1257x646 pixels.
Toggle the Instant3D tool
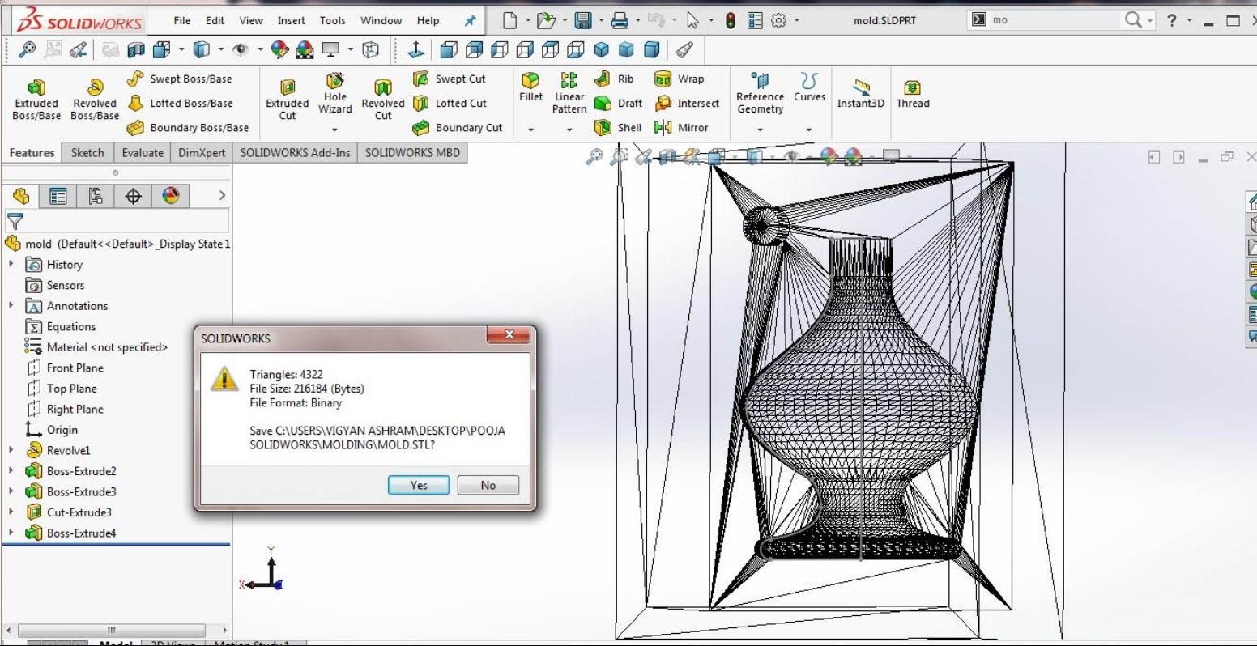pos(861,94)
